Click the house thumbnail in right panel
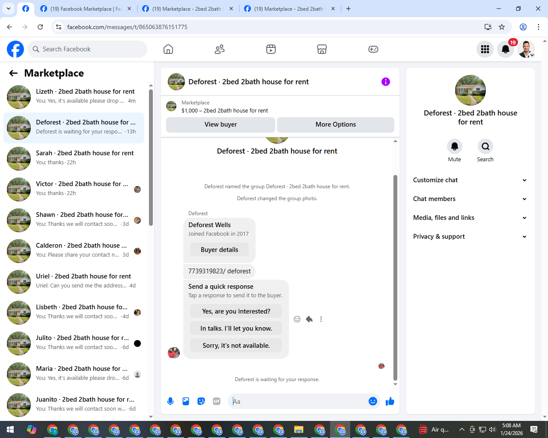 point(471,90)
